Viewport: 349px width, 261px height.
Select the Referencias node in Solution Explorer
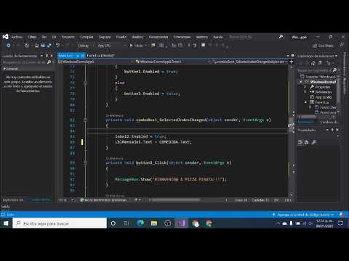pyautogui.click(x=321, y=92)
